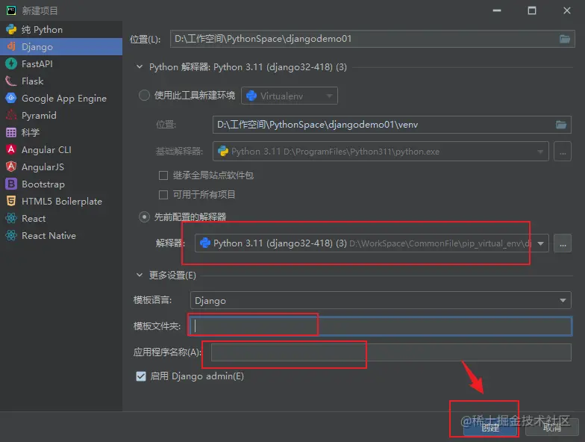Choose FastAPI from project type list
Image resolution: width=585 pixels, height=442 pixels.
[61, 64]
